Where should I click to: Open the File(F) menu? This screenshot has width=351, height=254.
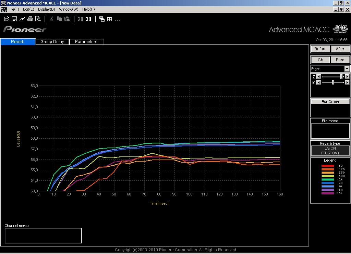coord(14,9)
